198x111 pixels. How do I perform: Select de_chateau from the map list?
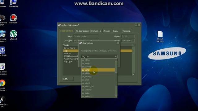pyautogui.click(x=98, y=76)
